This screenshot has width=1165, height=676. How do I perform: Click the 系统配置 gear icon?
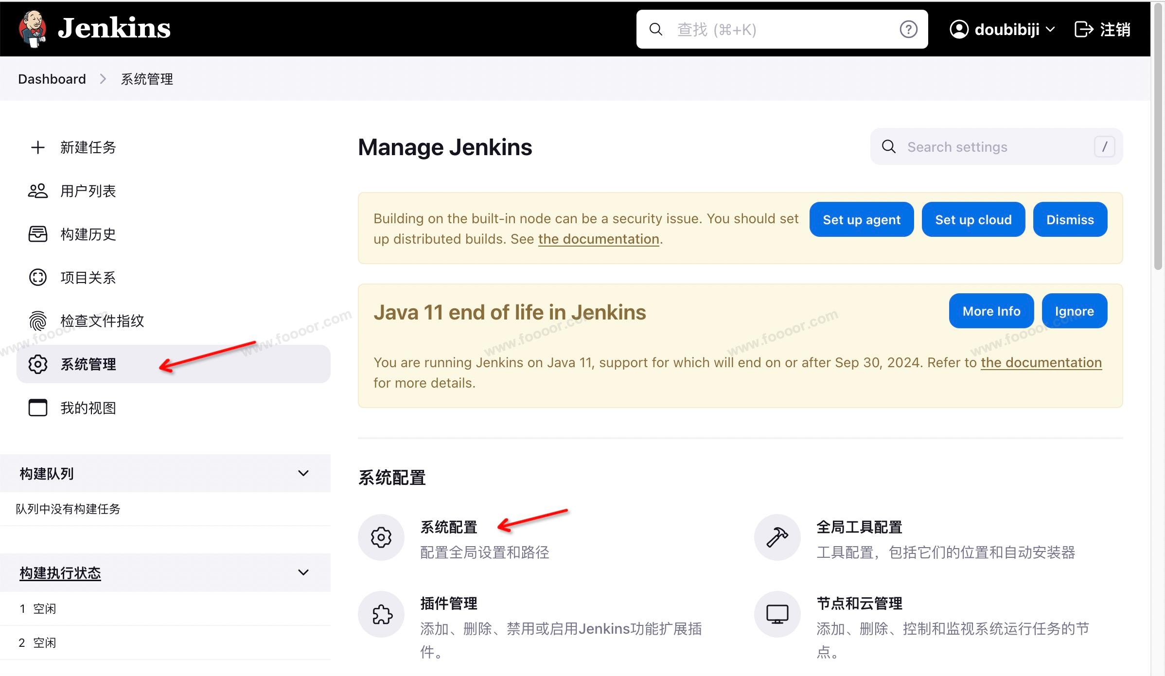coord(381,537)
